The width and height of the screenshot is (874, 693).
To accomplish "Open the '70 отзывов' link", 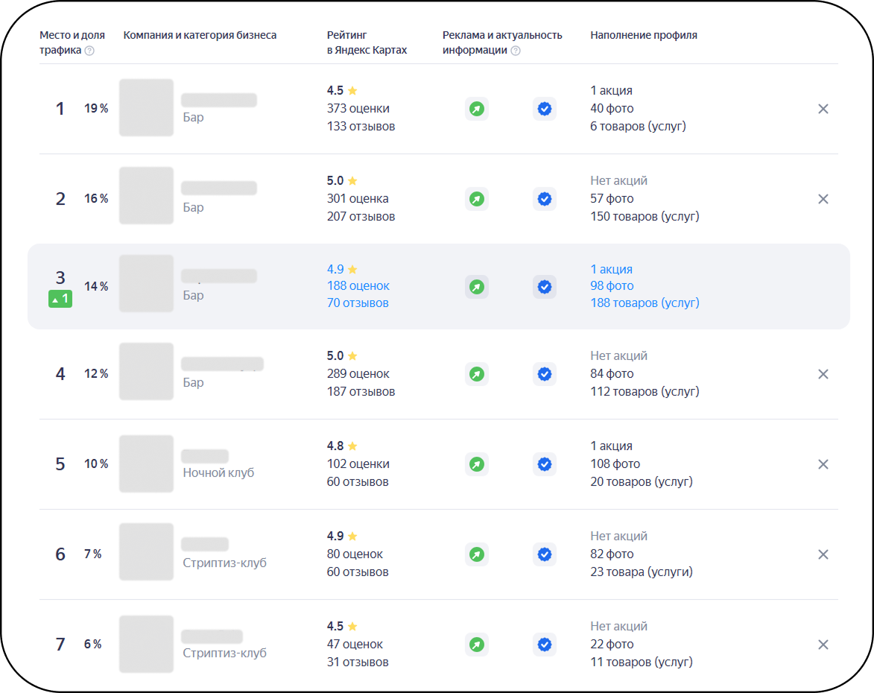I will click(358, 303).
